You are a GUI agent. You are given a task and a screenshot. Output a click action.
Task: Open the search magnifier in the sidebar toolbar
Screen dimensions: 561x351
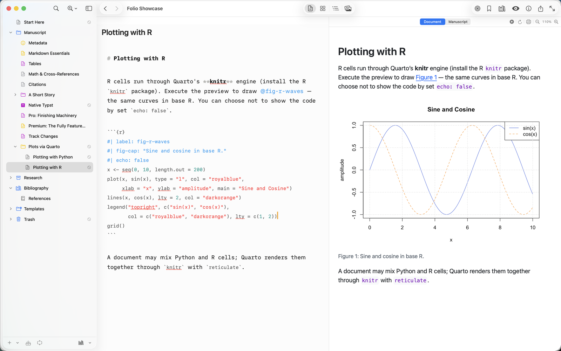pos(56,8)
